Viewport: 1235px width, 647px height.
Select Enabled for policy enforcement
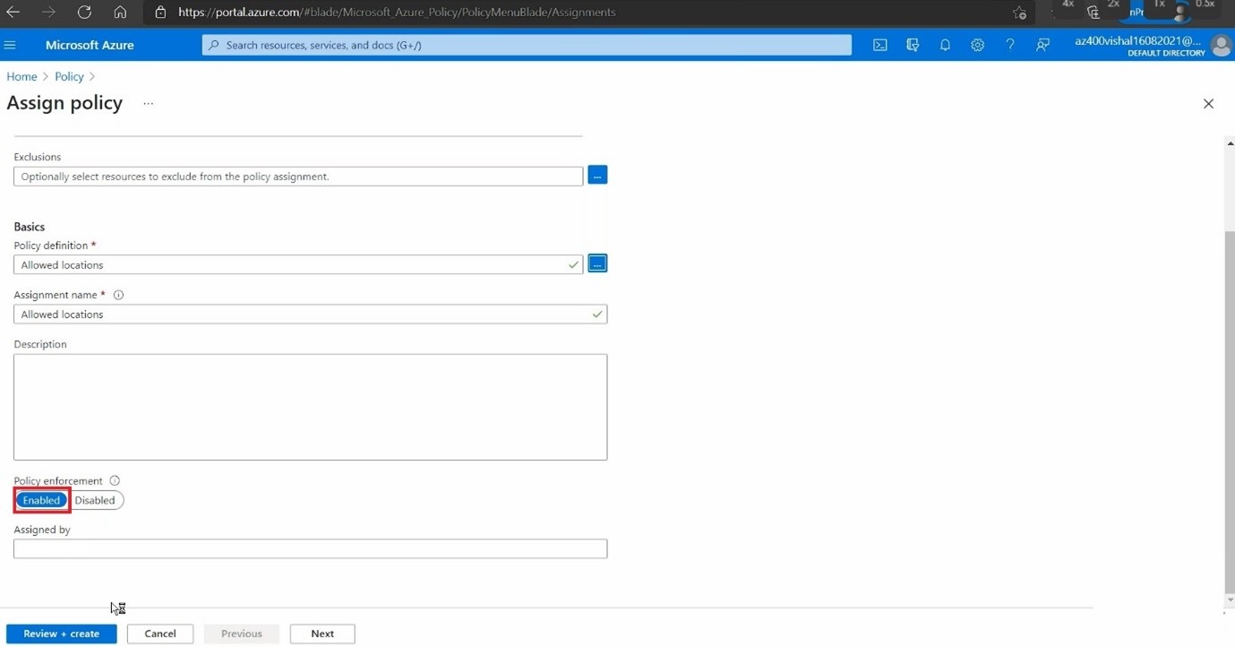tap(41, 500)
